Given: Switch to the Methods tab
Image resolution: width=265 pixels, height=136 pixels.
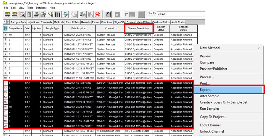Looking at the screenshot, I should coord(59,22).
